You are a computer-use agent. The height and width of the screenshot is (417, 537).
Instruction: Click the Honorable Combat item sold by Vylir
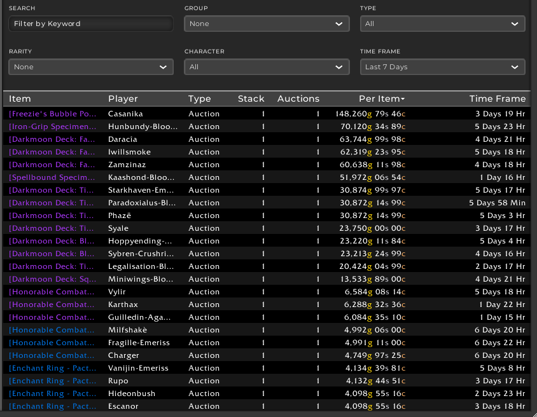click(53, 292)
